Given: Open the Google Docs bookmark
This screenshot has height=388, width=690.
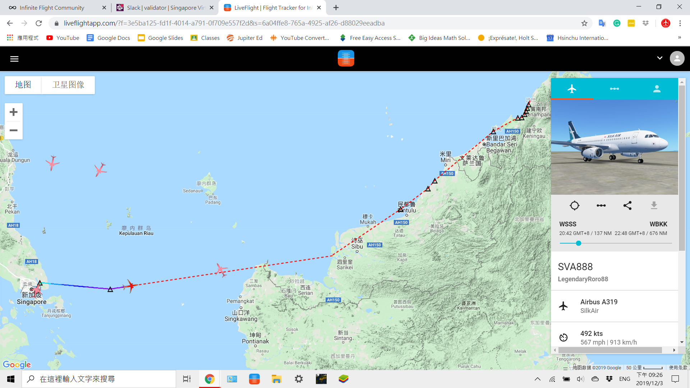Looking at the screenshot, I should coord(108,38).
